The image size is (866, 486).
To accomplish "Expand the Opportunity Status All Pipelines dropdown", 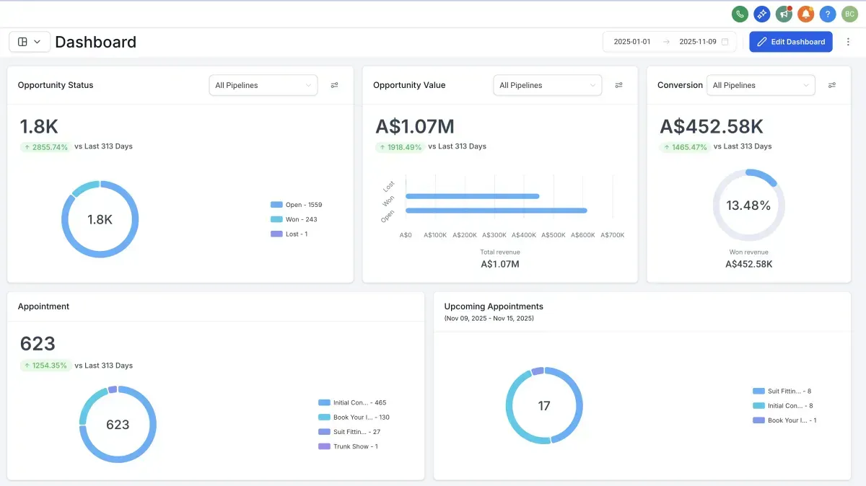I will pyautogui.click(x=263, y=85).
